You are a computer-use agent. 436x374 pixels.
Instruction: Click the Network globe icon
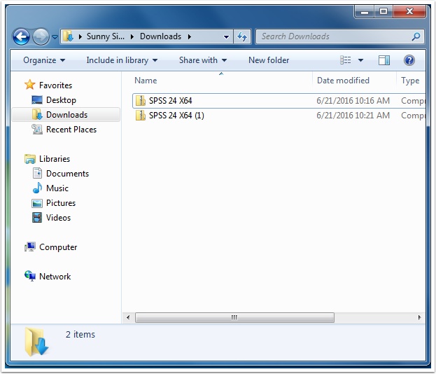tap(30, 276)
